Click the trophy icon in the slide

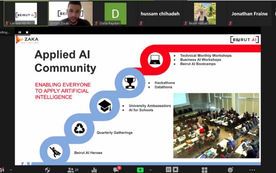130,83
